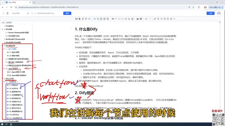This screenshot has height=126, width=225.
Task: Zoom out the editor view
Action: point(168,19)
